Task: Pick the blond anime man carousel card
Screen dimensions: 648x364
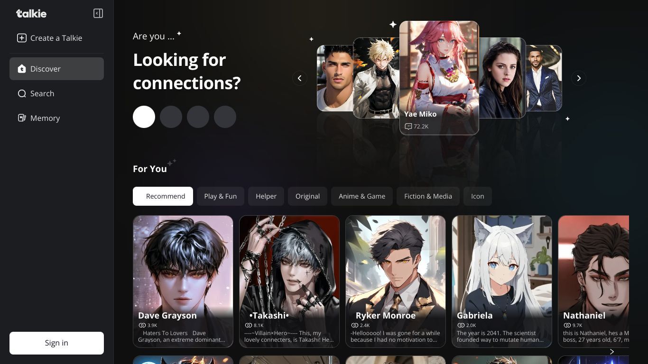Action: coord(376,78)
